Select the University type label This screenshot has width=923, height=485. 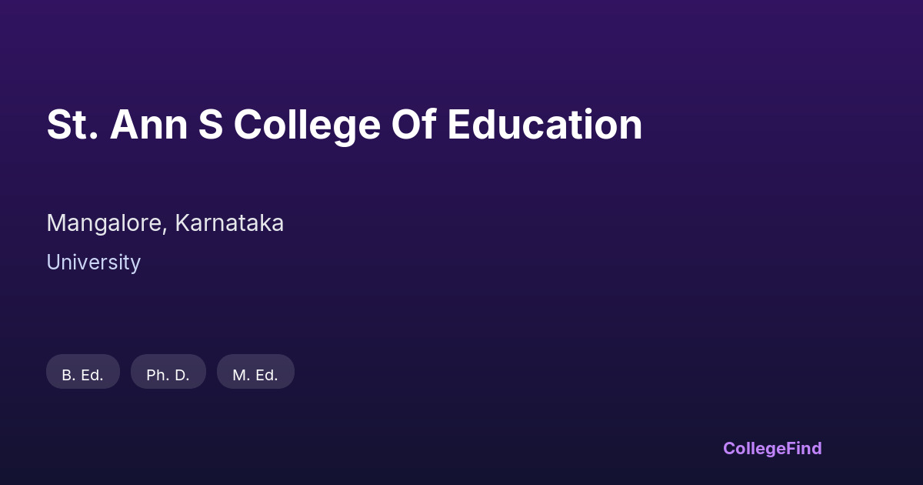93,263
